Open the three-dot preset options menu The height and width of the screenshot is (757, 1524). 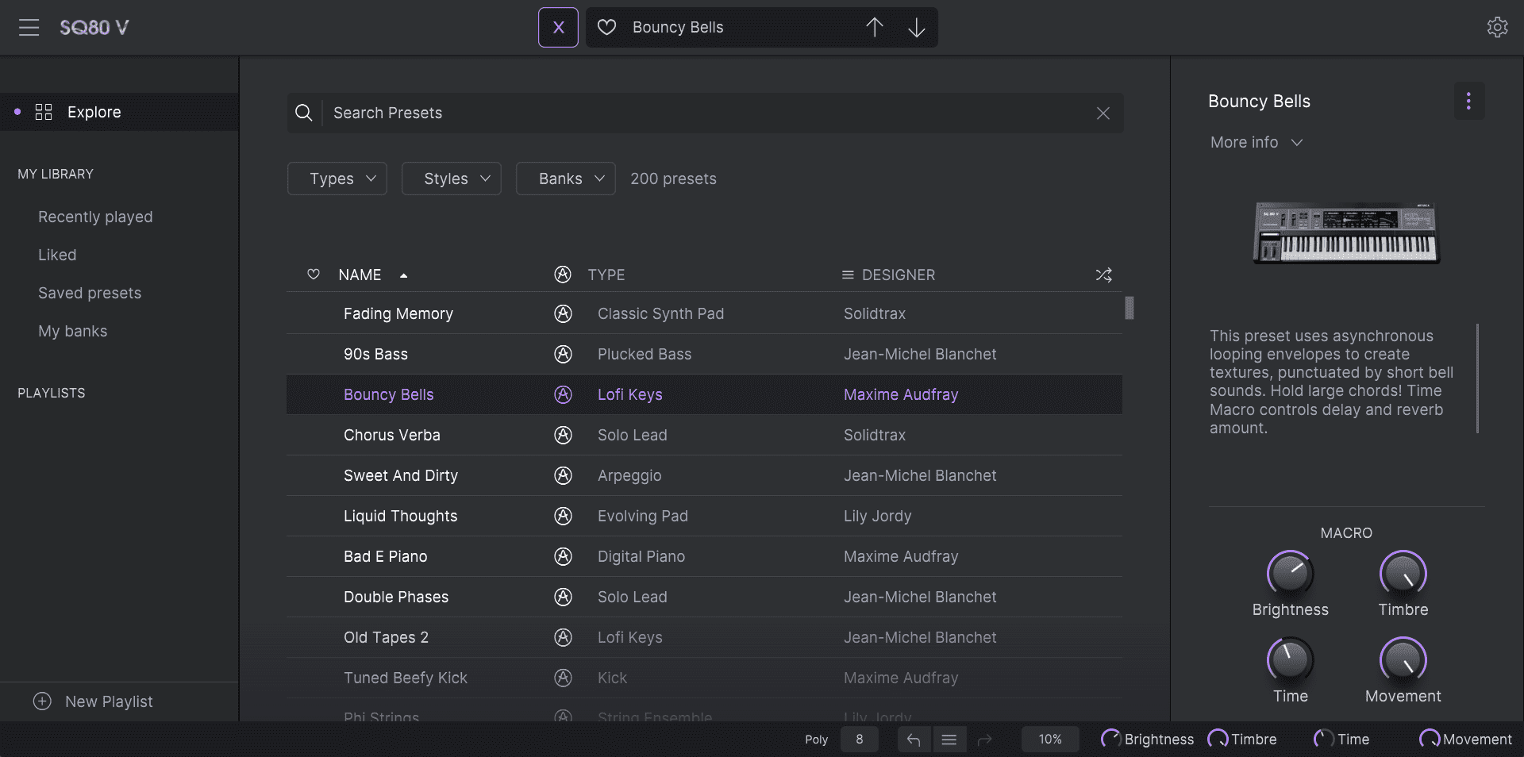tap(1468, 102)
